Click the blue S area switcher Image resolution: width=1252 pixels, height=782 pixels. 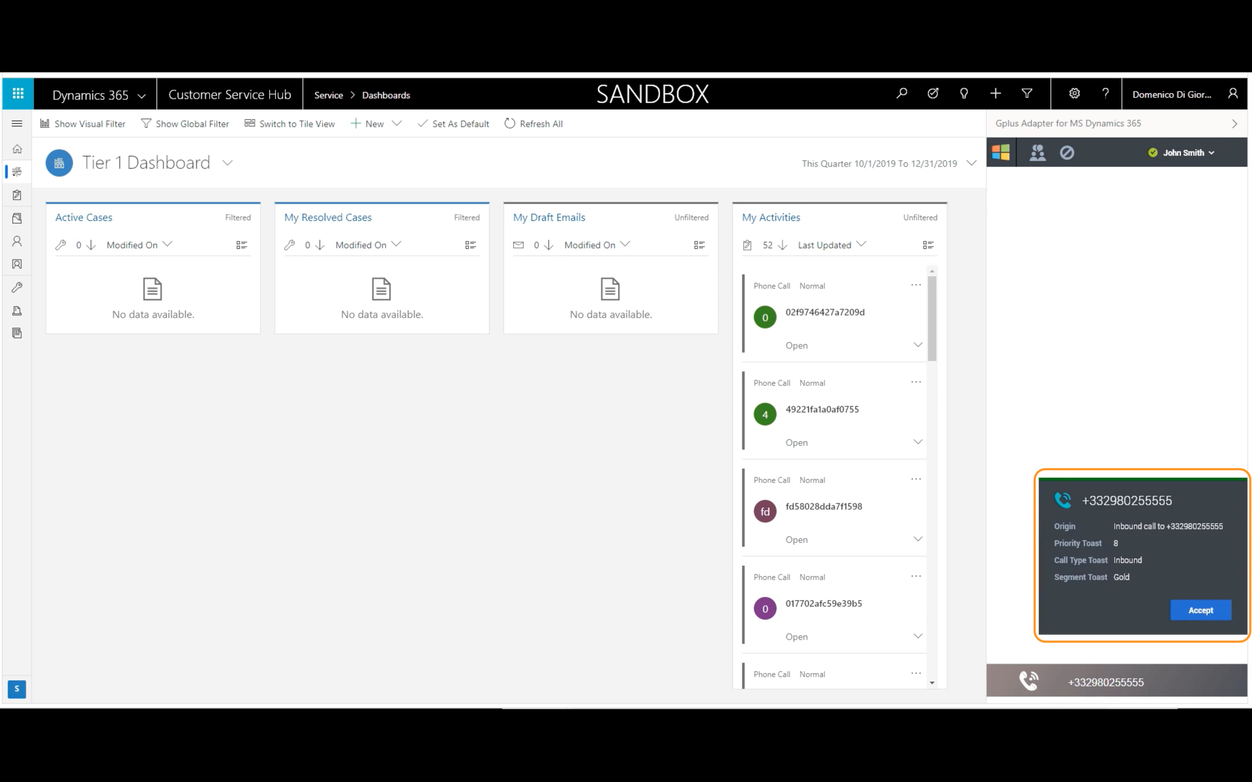pyautogui.click(x=17, y=689)
